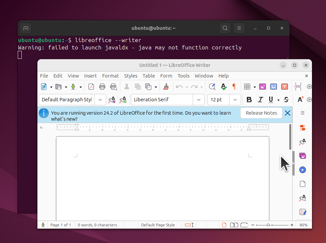Expand the font size dropdown

[235, 100]
